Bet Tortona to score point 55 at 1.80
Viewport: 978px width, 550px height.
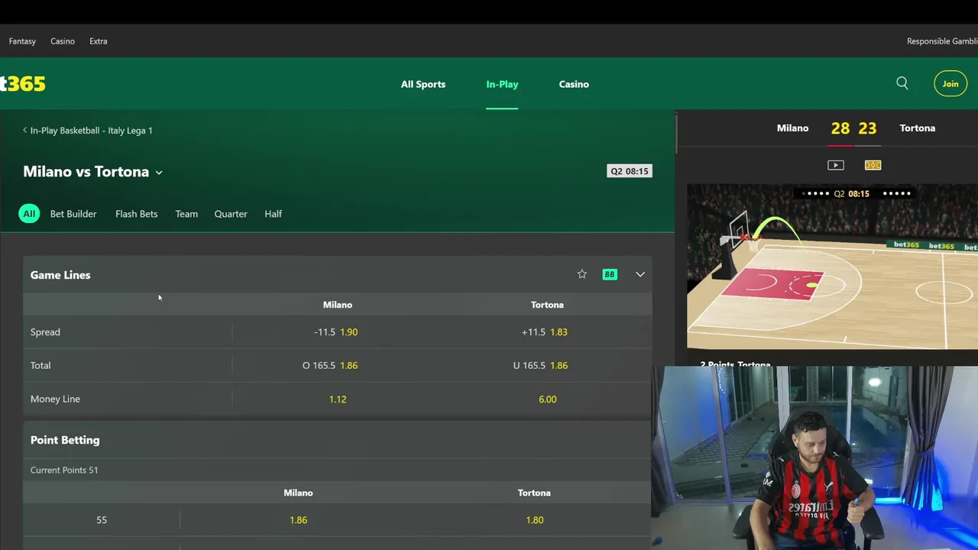[534, 520]
